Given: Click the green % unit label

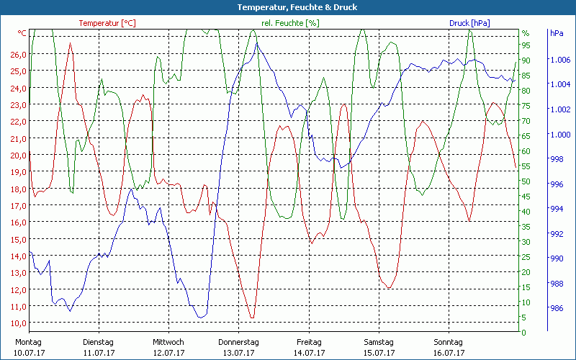Looking at the screenshot, I should [x=526, y=33].
